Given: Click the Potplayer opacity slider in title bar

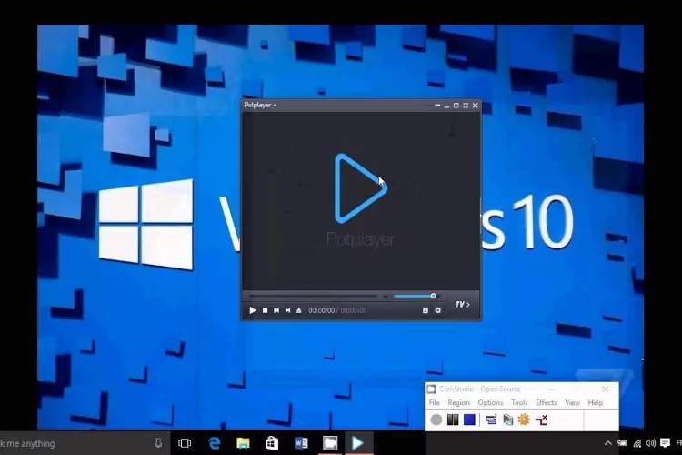Looking at the screenshot, I should [x=431, y=106].
